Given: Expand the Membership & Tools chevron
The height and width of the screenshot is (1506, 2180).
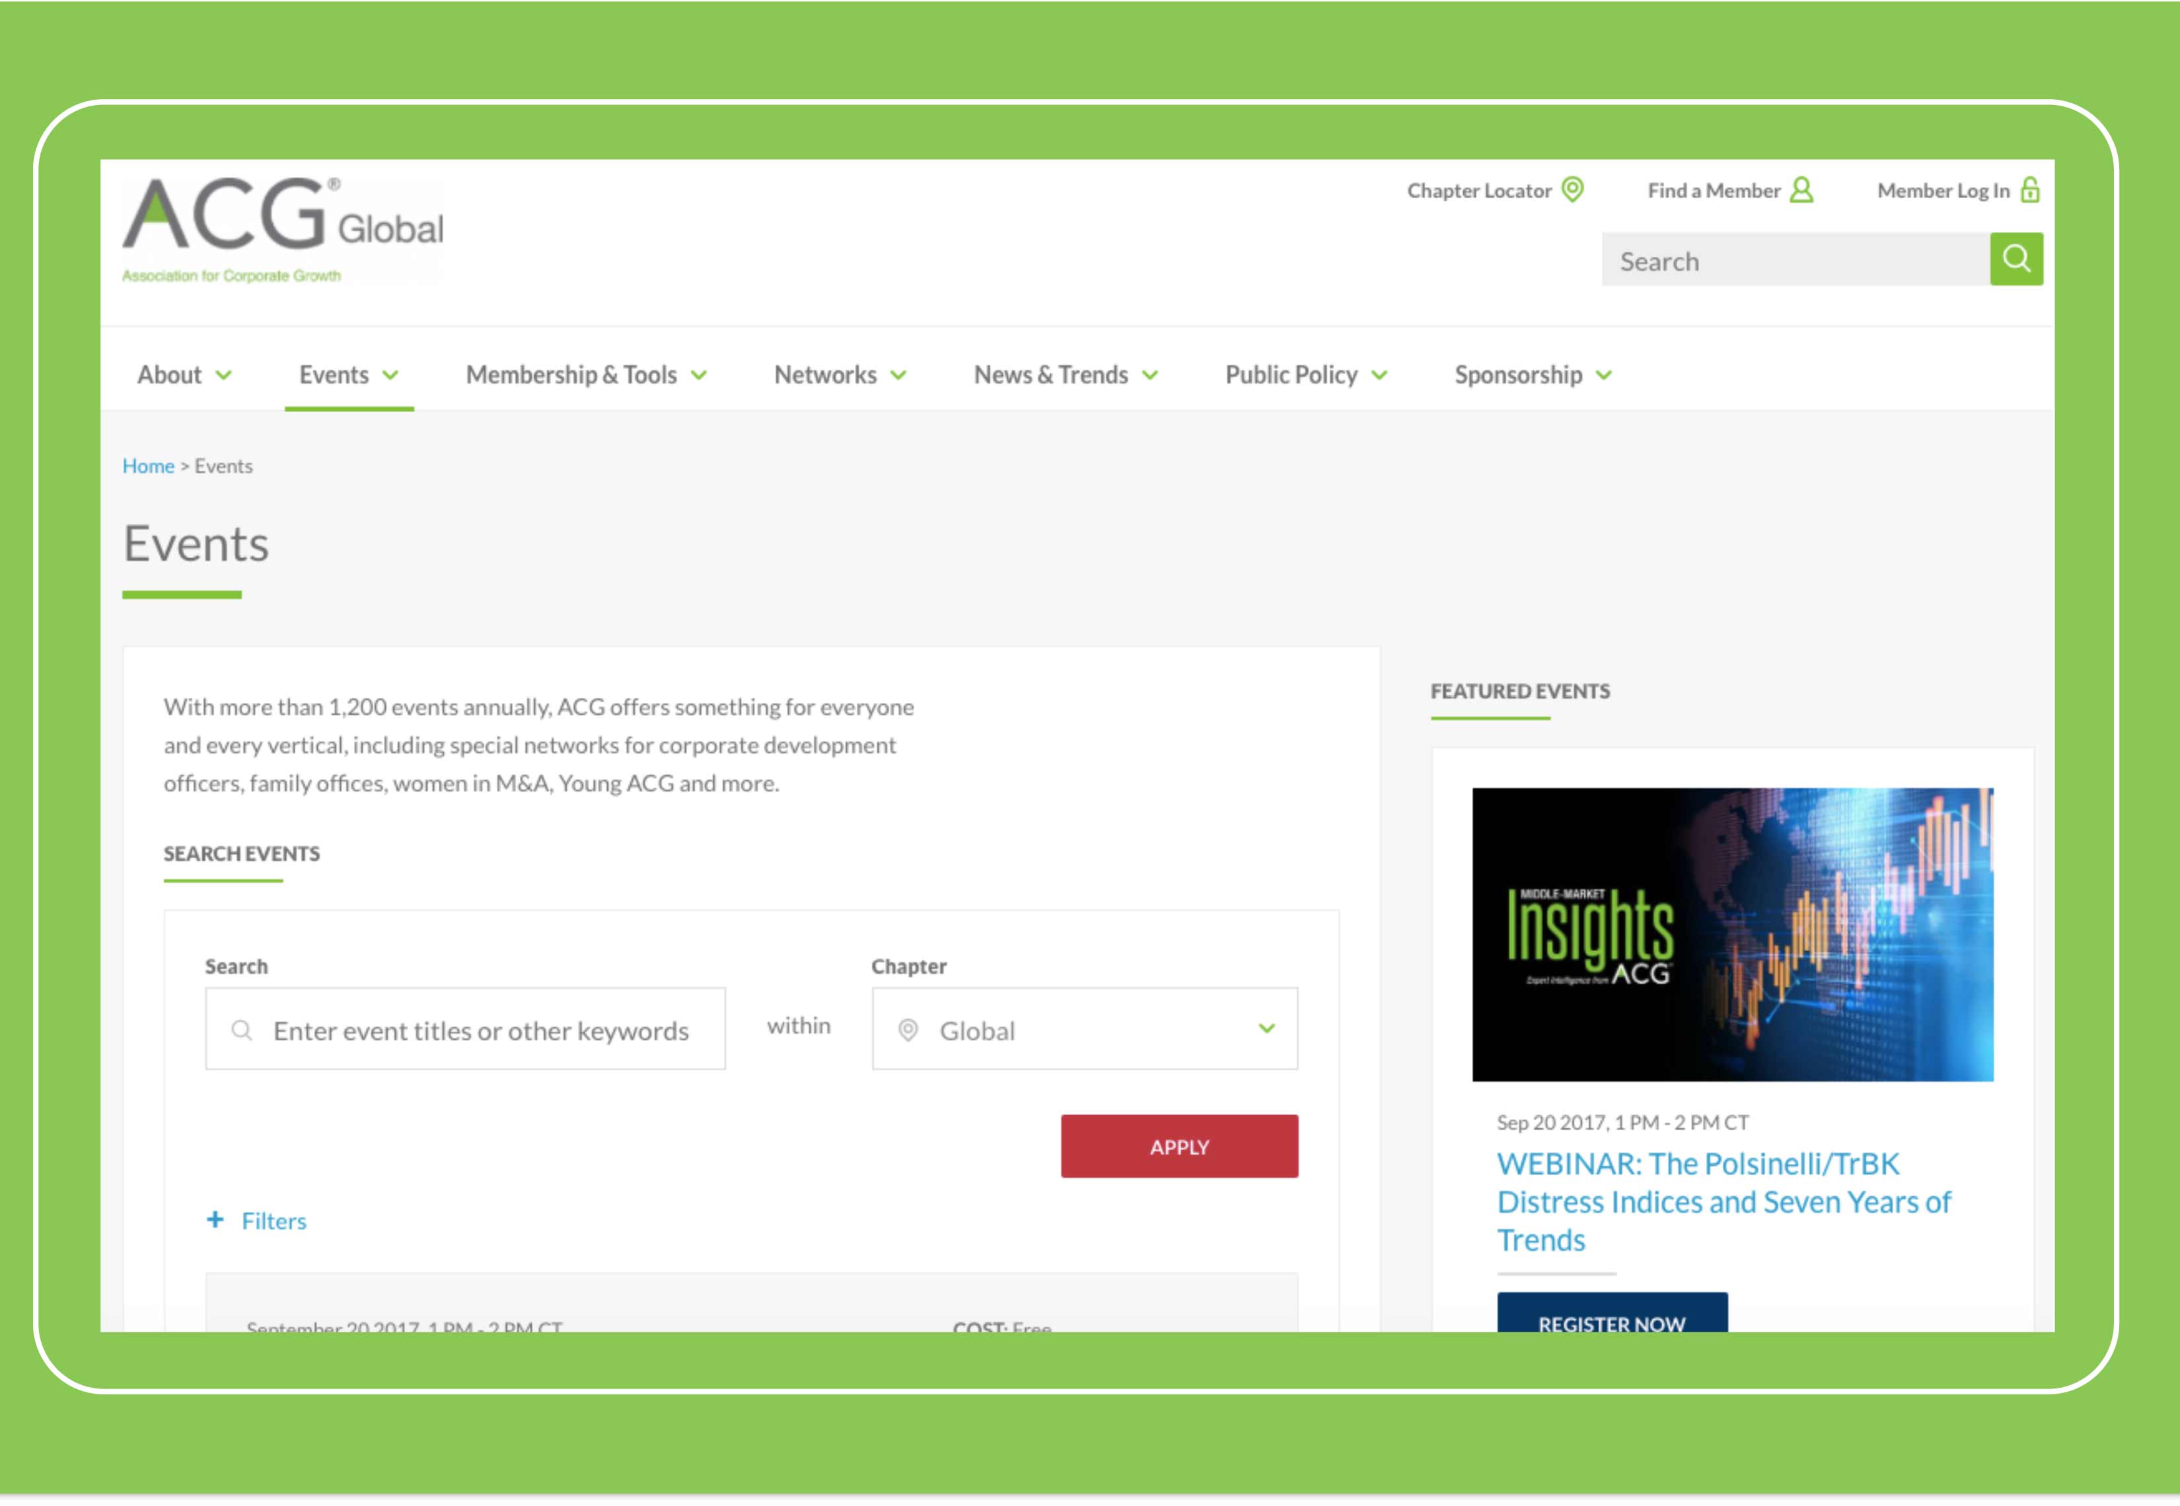Looking at the screenshot, I should 700,376.
